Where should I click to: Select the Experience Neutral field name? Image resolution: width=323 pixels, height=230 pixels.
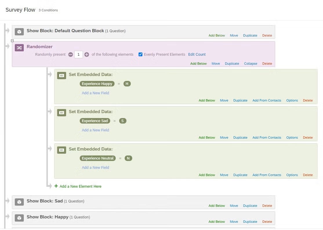tap(98, 158)
